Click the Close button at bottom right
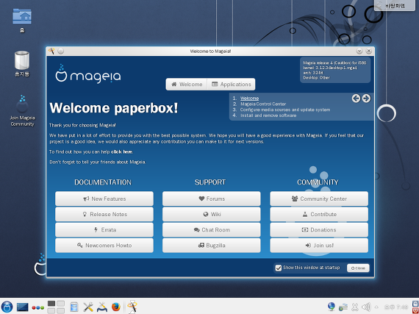419x314 pixels. [x=358, y=268]
